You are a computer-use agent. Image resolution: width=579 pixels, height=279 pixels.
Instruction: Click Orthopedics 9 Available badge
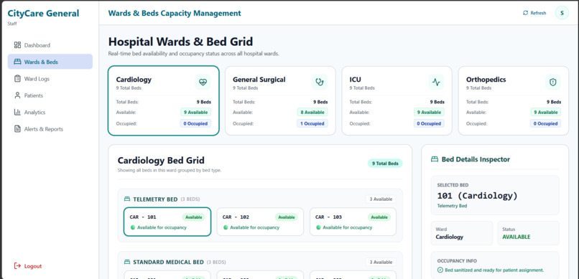[x=545, y=112]
